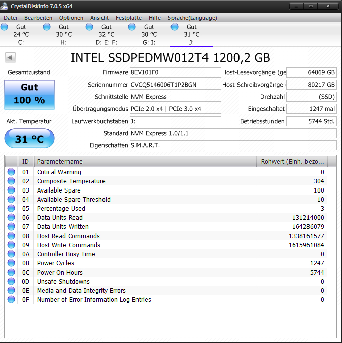The width and height of the screenshot is (342, 343).
Task: Click the Drehzahl value ---- (SSD)
Action: click(312, 97)
